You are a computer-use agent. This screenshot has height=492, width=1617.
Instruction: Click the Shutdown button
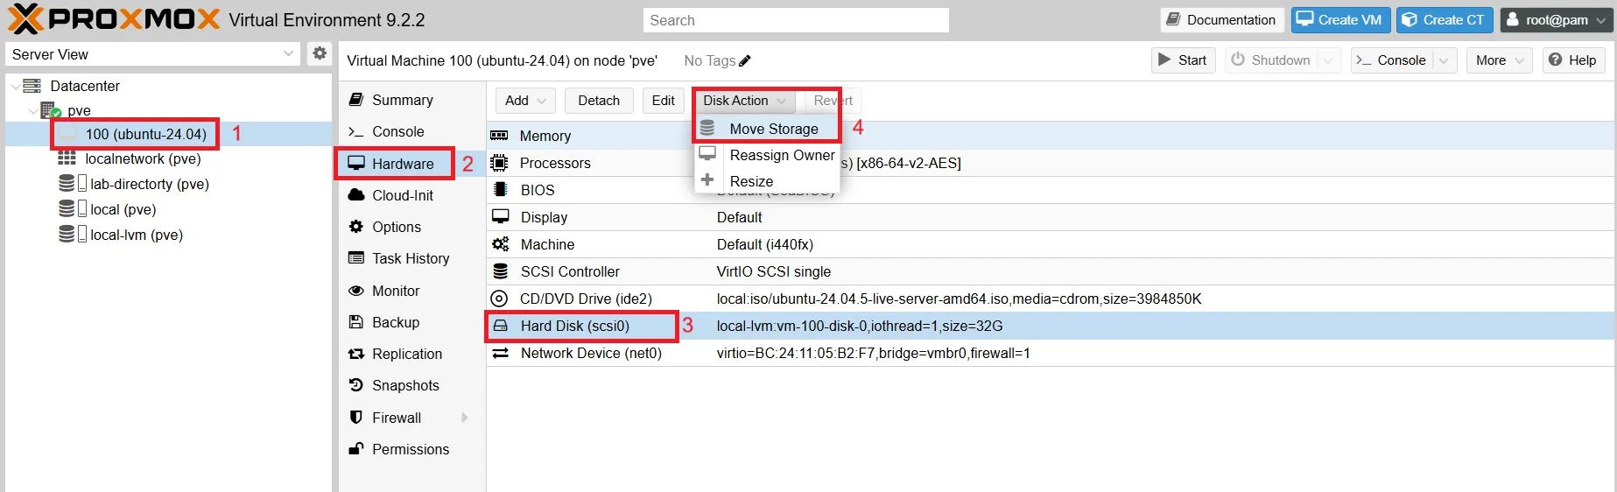coord(1272,60)
